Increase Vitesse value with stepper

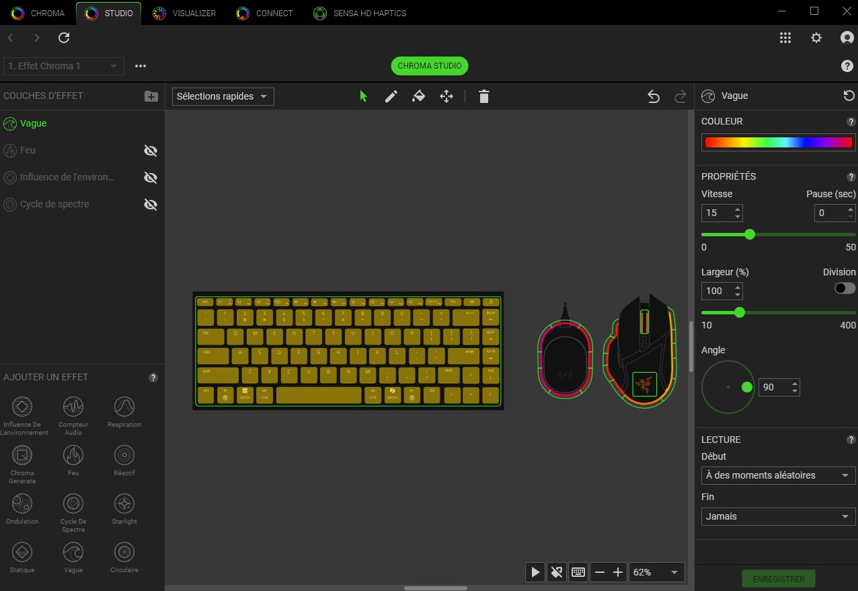(x=738, y=209)
